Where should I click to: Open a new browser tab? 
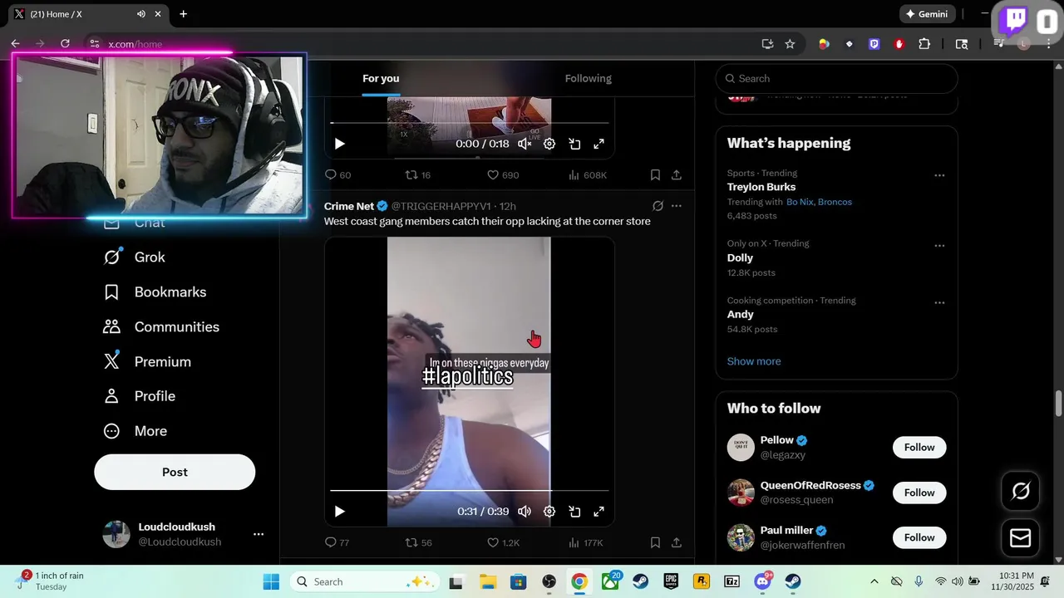[183, 14]
